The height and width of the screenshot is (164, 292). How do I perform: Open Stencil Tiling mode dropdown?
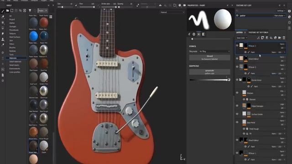click(214, 51)
